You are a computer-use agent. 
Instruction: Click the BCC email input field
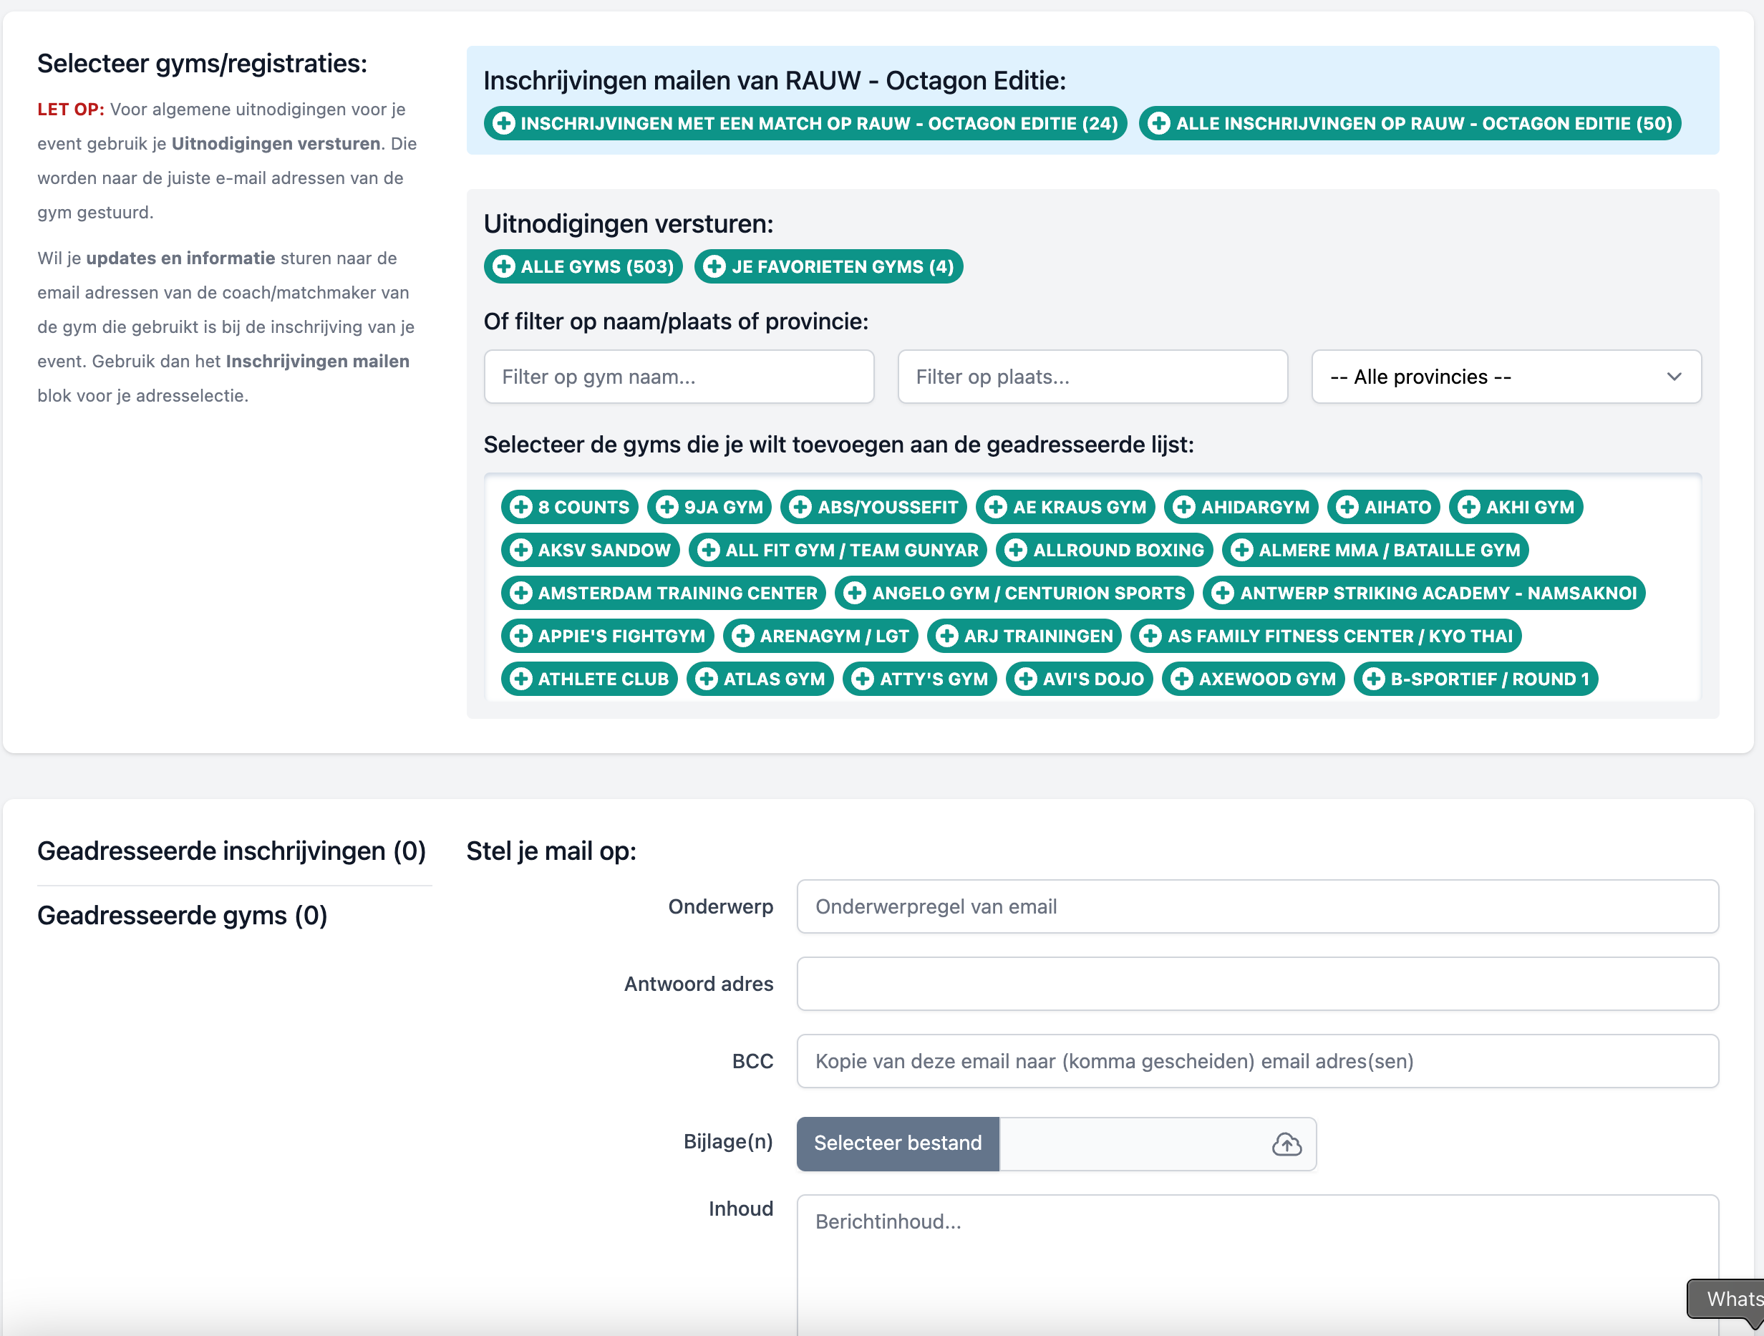(1257, 1062)
